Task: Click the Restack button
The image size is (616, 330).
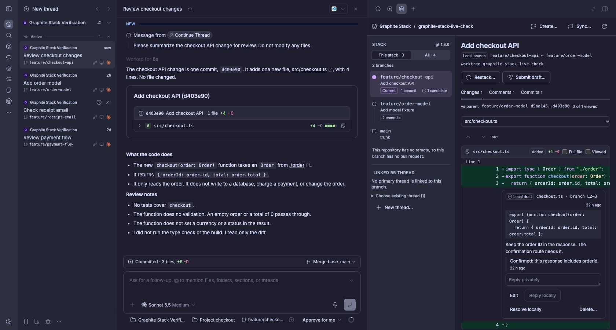Action: coord(480,77)
